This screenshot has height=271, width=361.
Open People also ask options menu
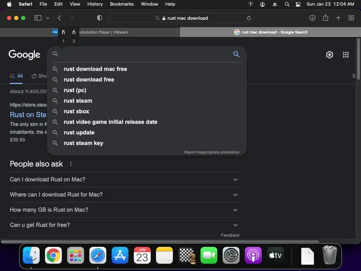pos(71,164)
